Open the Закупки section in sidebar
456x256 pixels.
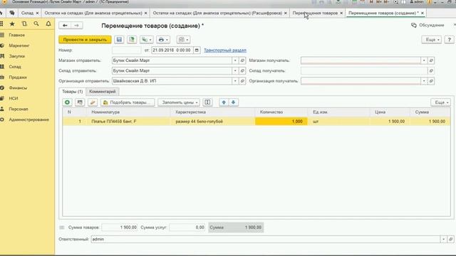[x=16, y=56]
